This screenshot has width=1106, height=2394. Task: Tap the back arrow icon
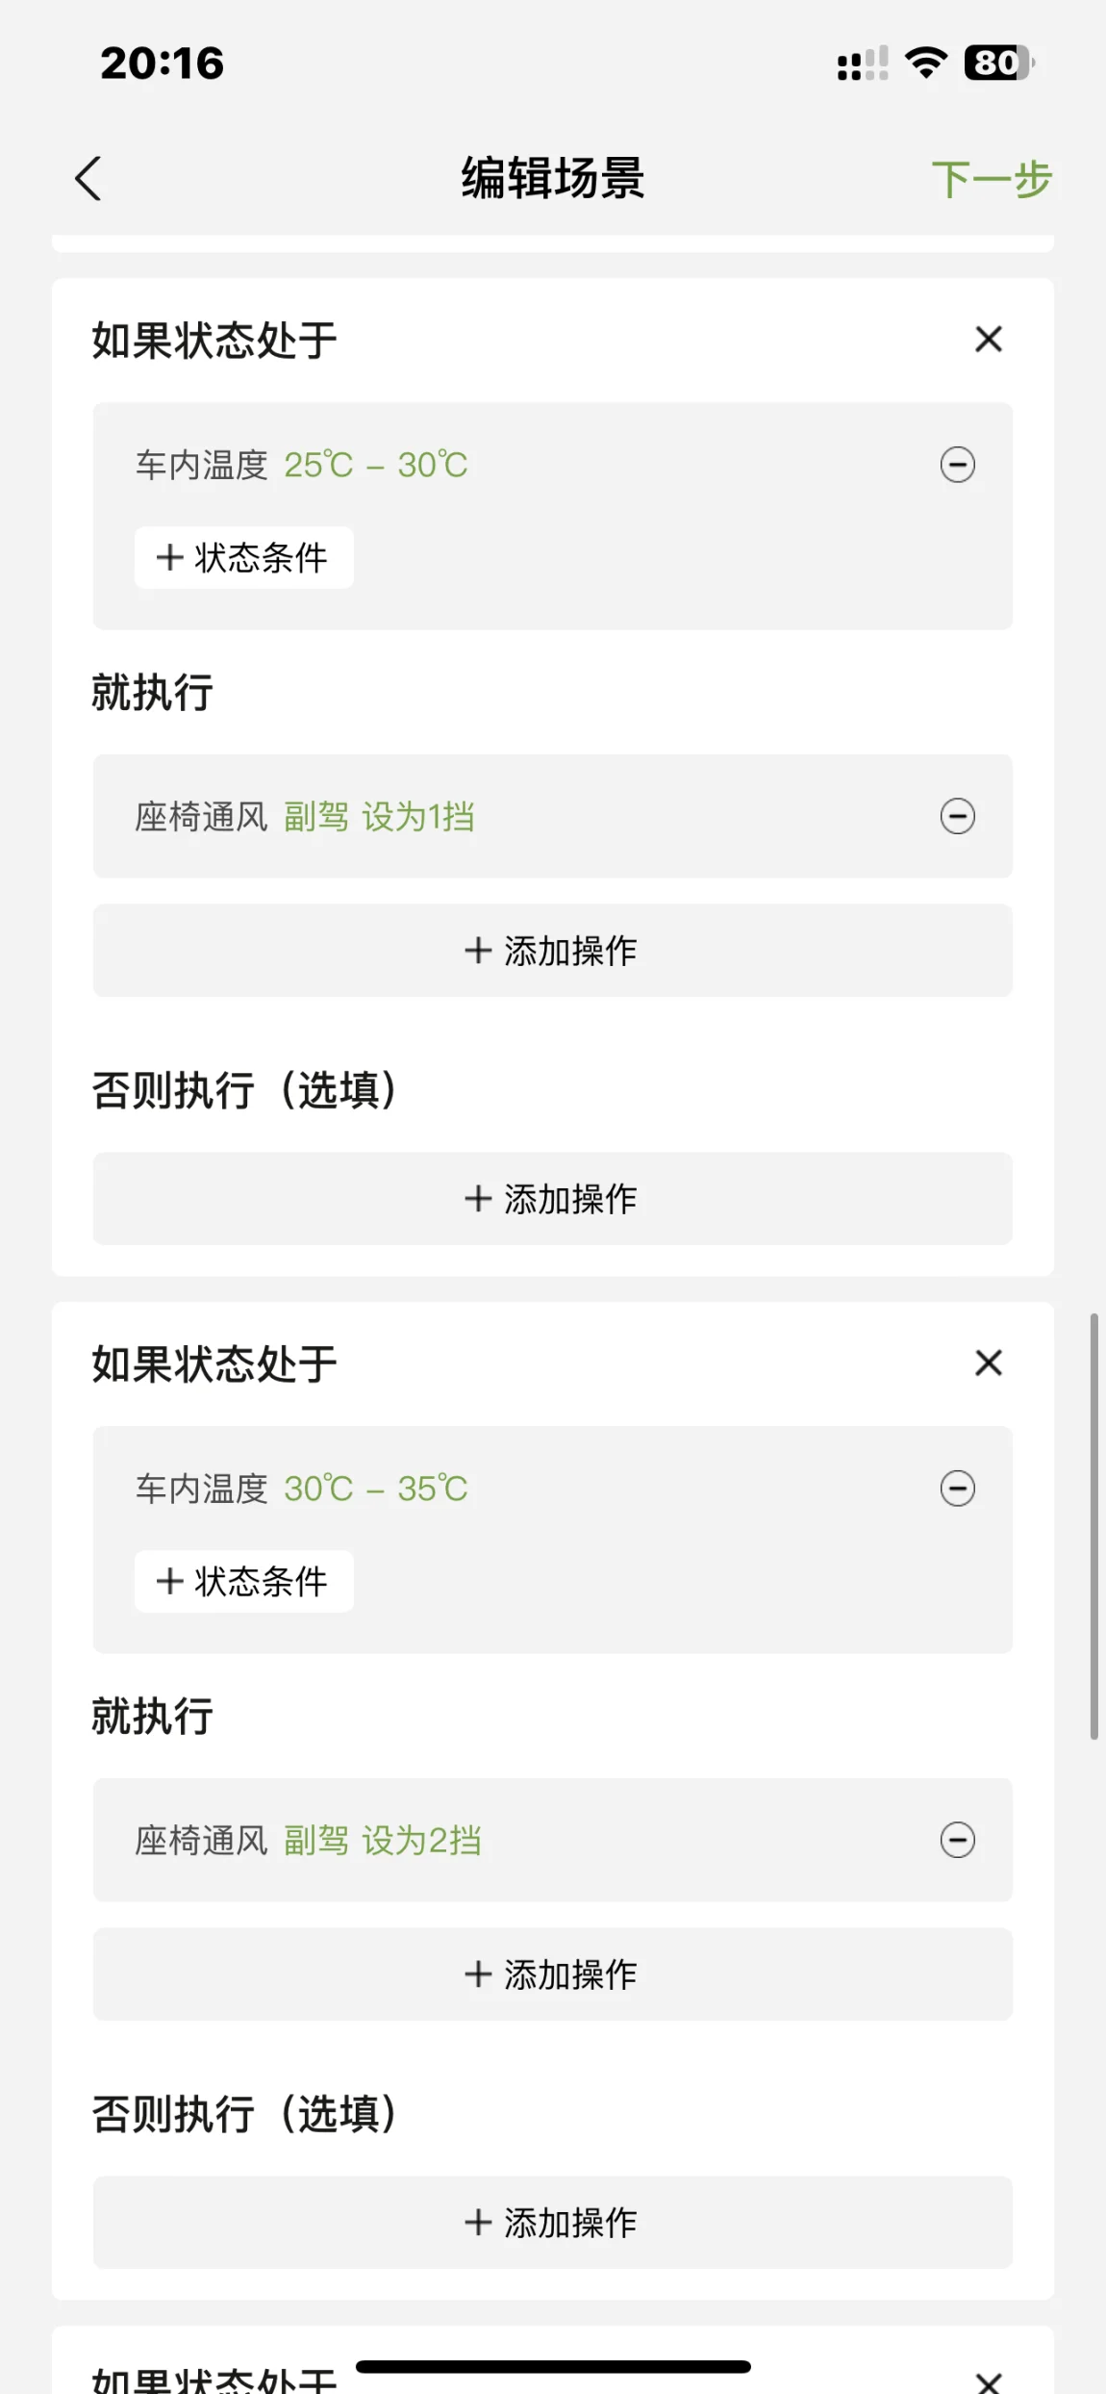88,179
